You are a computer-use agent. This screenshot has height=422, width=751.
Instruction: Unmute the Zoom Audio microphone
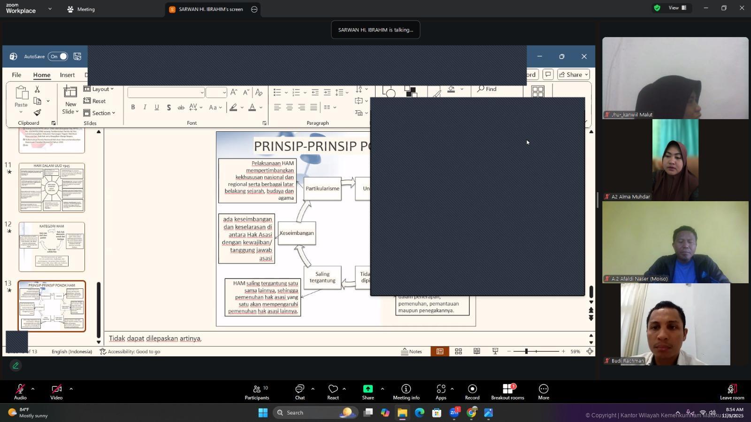click(20, 392)
